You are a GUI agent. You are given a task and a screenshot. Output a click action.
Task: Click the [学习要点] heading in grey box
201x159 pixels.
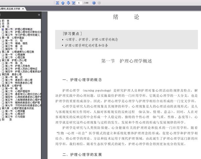[x=72, y=33]
